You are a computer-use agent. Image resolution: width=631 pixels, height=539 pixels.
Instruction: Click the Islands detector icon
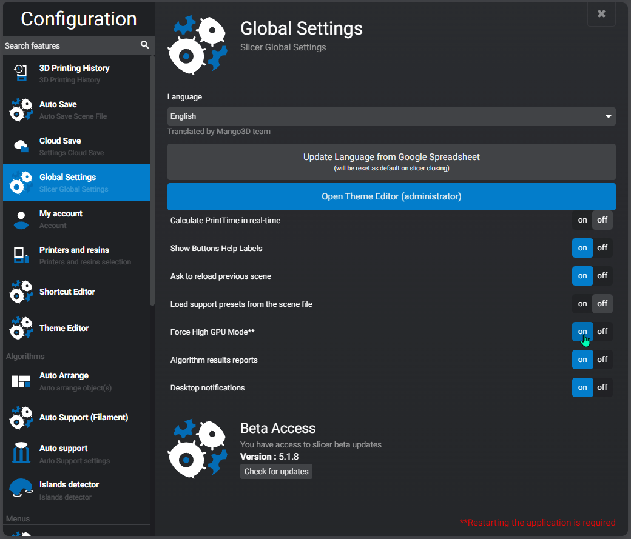pyautogui.click(x=21, y=490)
